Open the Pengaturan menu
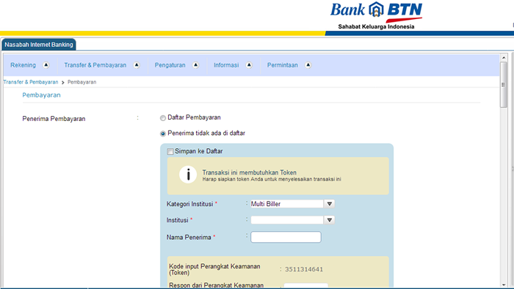The width and height of the screenshot is (514, 289). point(170,65)
